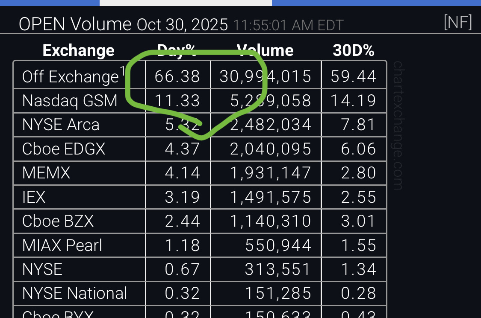This screenshot has width=481, height=318.
Task: Select the Nasdaq GSM exchange row
Action: click(x=200, y=100)
